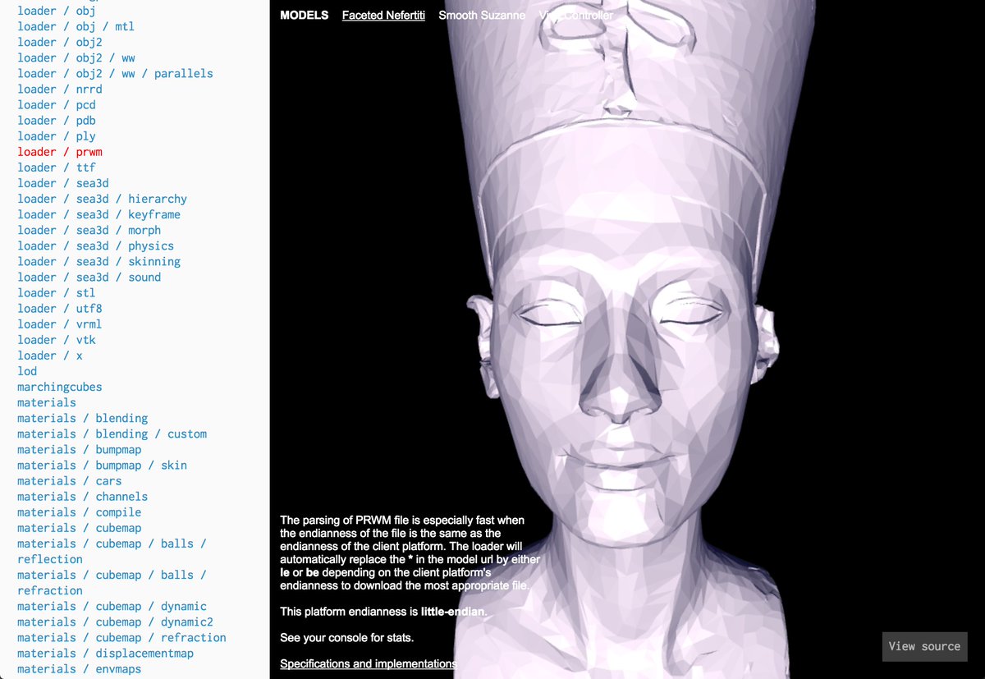Screen dimensions: 985x679
Task: Open materials / cubemap / balls / refraction
Action: [x=112, y=582]
